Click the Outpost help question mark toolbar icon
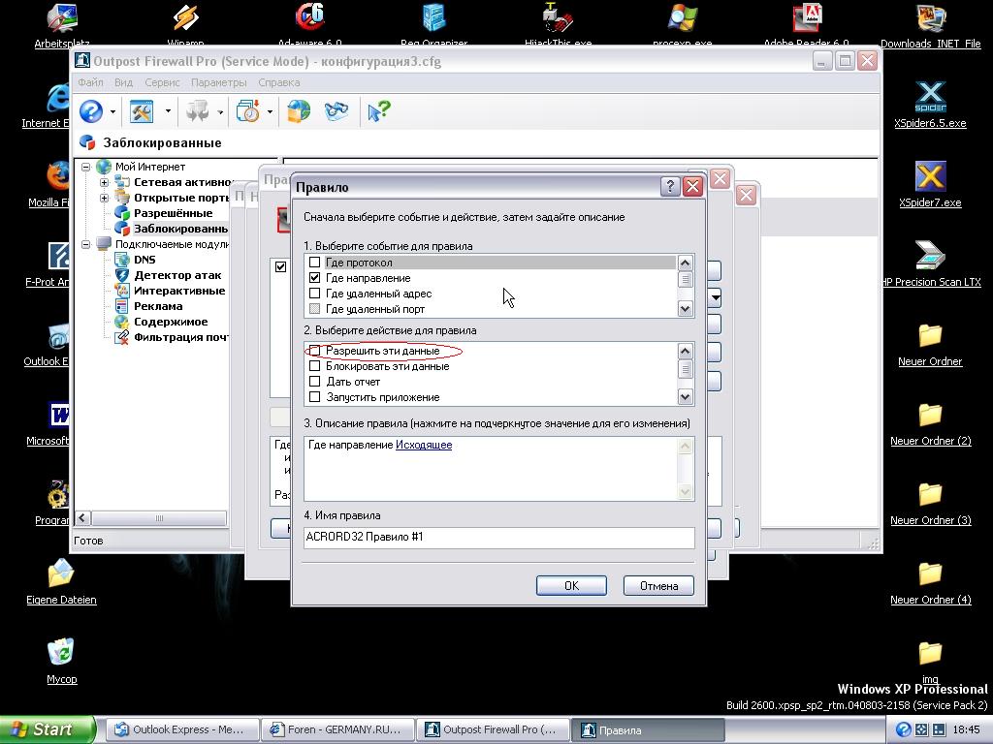The image size is (993, 744). pyautogui.click(x=91, y=112)
